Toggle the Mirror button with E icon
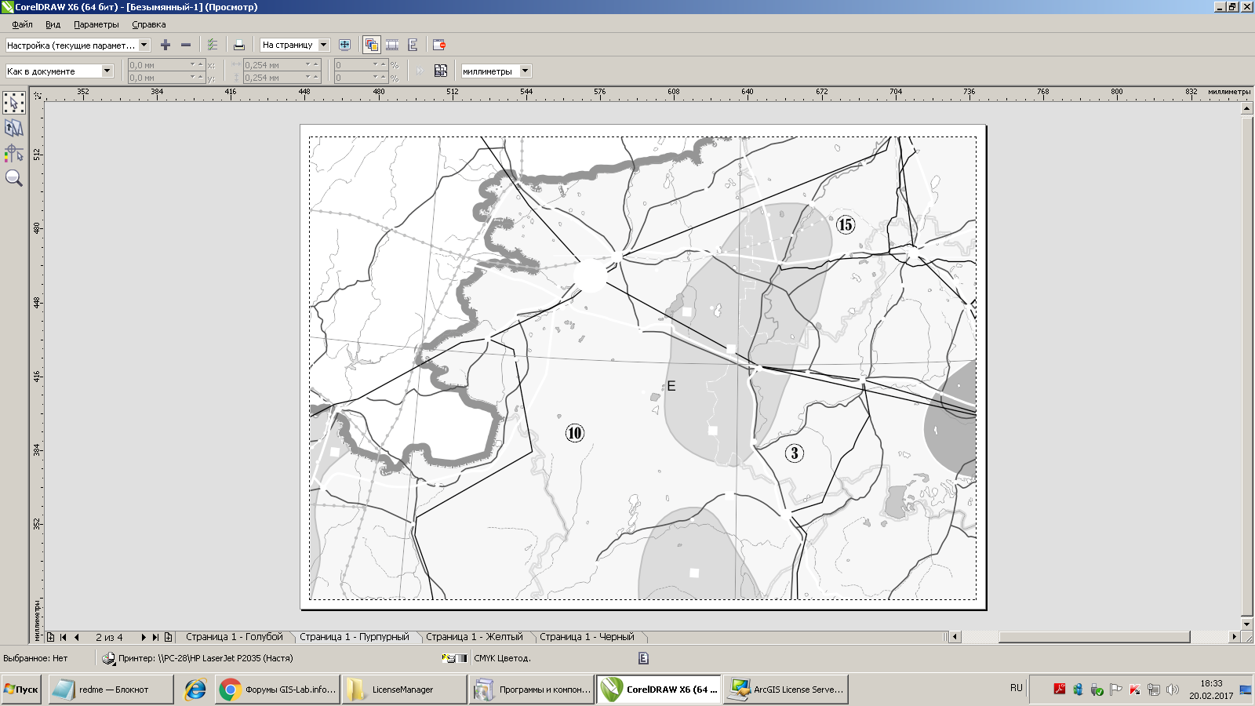 [x=413, y=45]
